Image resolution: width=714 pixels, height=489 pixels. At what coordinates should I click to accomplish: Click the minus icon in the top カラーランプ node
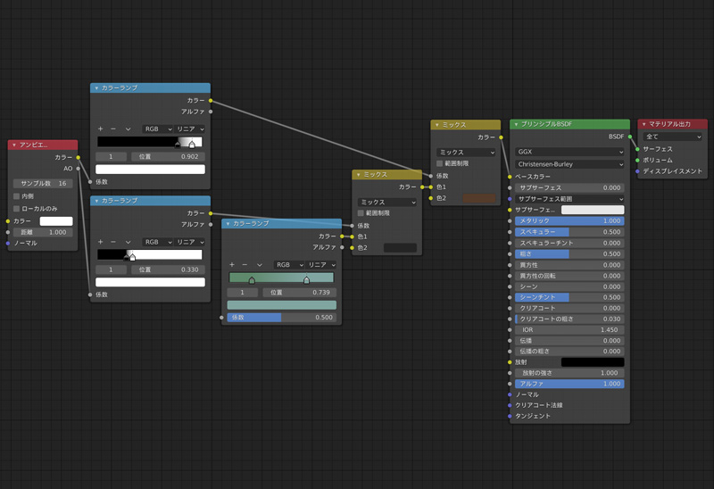[113, 129]
